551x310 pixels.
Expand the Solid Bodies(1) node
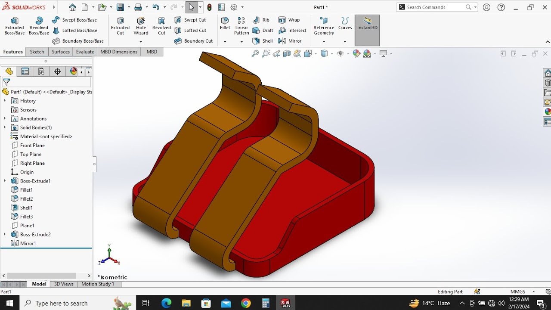(5, 127)
